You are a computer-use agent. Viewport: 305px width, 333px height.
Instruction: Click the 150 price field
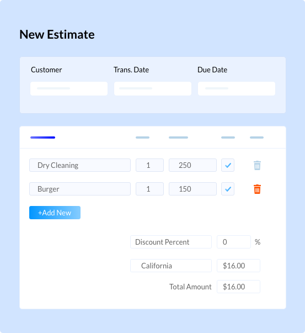192,189
